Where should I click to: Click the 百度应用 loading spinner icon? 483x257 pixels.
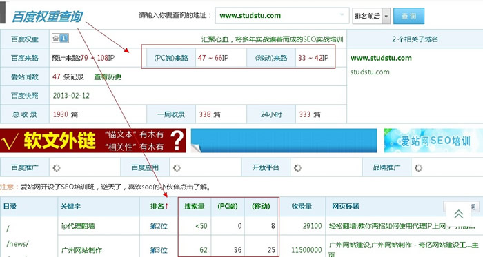pyautogui.click(x=177, y=168)
